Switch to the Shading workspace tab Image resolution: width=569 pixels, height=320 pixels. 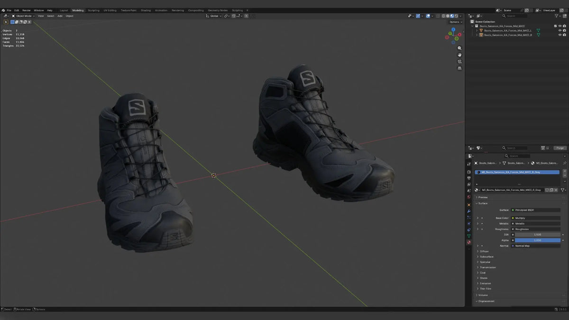[x=146, y=10]
